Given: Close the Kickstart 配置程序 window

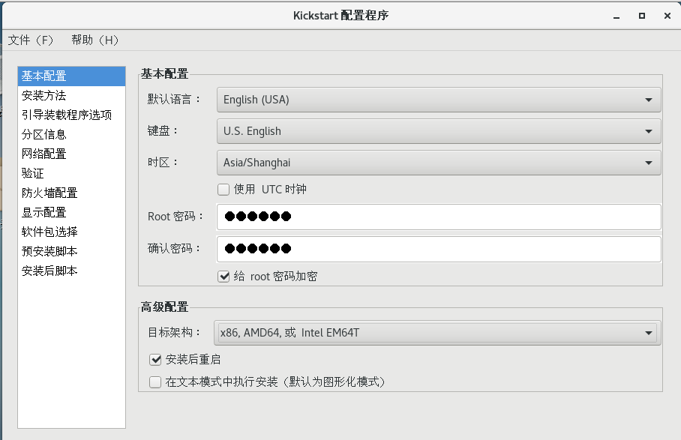Looking at the screenshot, I should [667, 16].
